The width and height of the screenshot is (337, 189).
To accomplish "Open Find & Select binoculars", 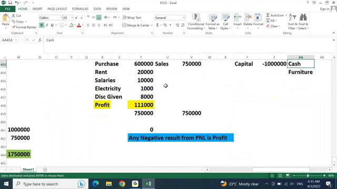I will click(x=303, y=22).
